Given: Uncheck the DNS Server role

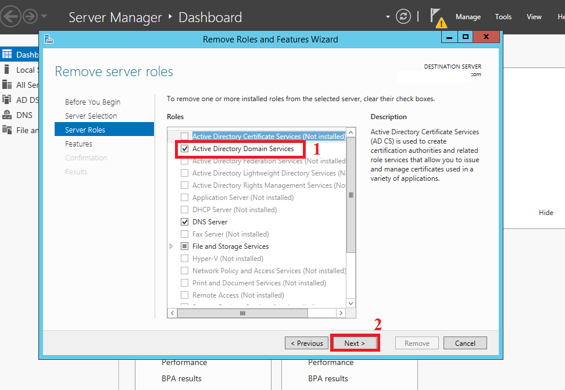Looking at the screenshot, I should point(185,221).
